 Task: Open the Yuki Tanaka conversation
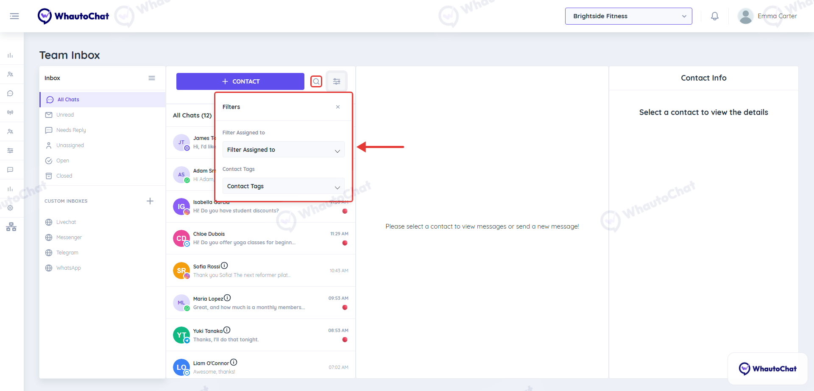pos(261,335)
